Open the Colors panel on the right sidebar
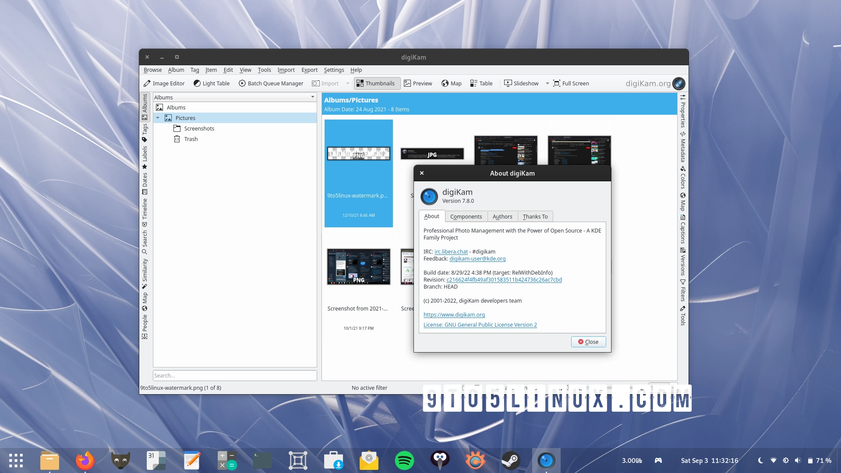This screenshot has height=473, width=841. 682,181
